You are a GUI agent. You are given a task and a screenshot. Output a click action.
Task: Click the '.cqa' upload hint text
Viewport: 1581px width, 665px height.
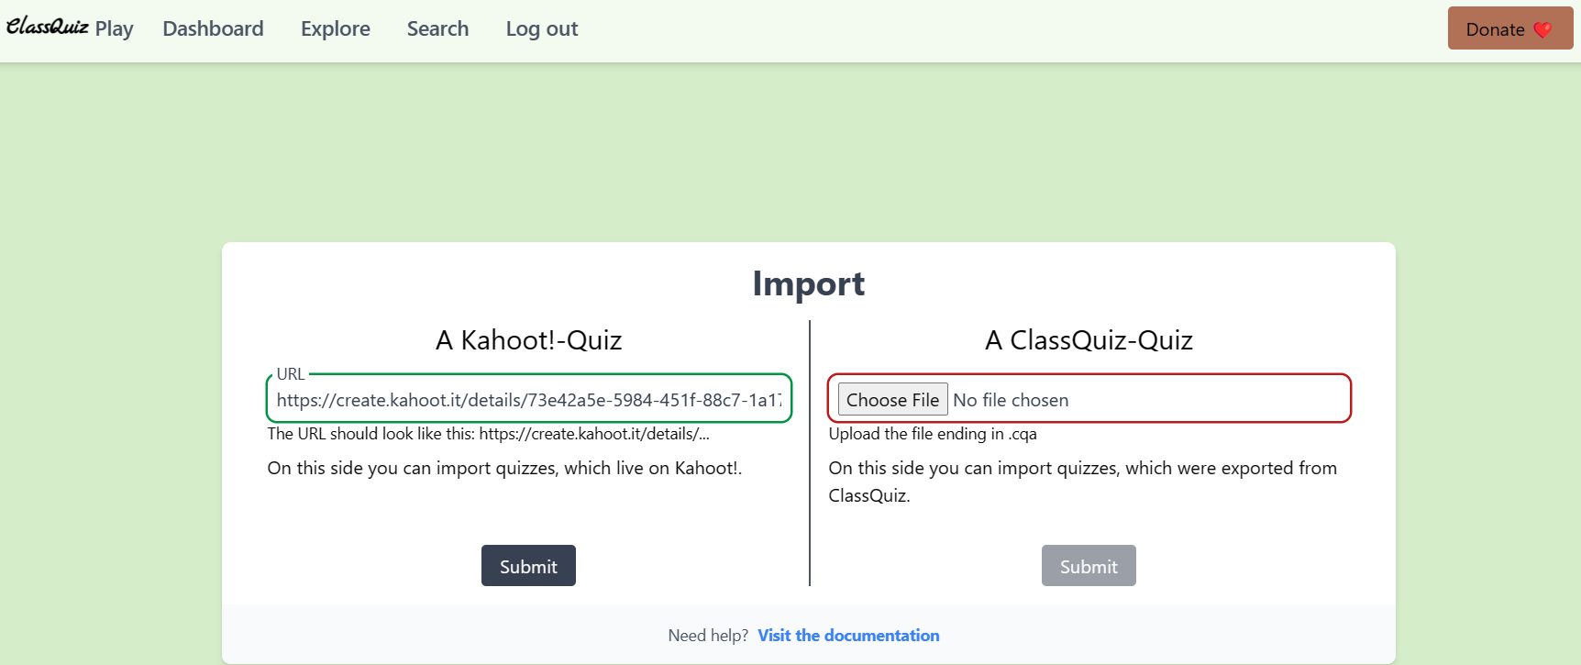pos(933,434)
